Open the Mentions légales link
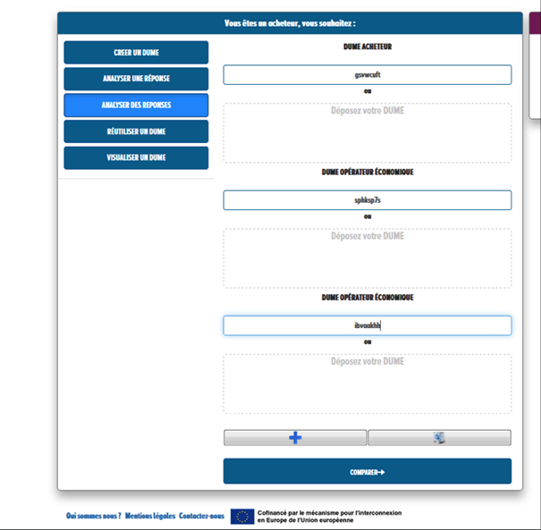 point(150,516)
